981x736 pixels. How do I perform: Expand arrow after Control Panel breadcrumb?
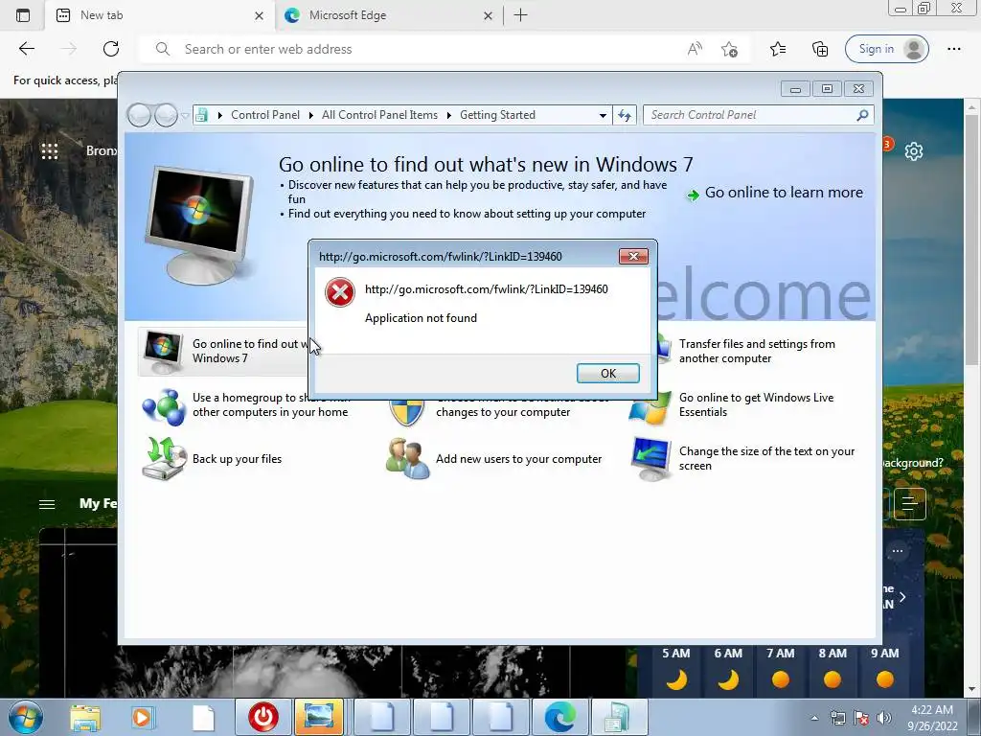[x=311, y=115]
